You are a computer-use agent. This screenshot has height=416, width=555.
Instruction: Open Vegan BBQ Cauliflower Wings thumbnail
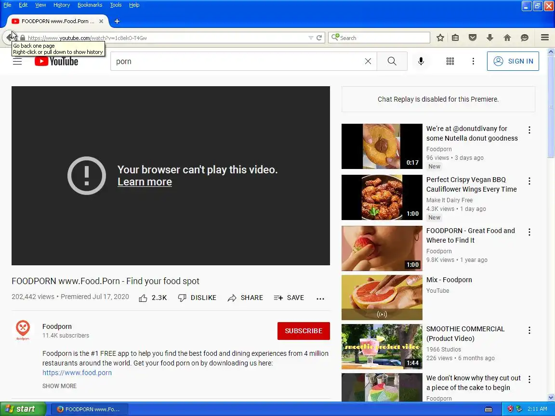(382, 197)
